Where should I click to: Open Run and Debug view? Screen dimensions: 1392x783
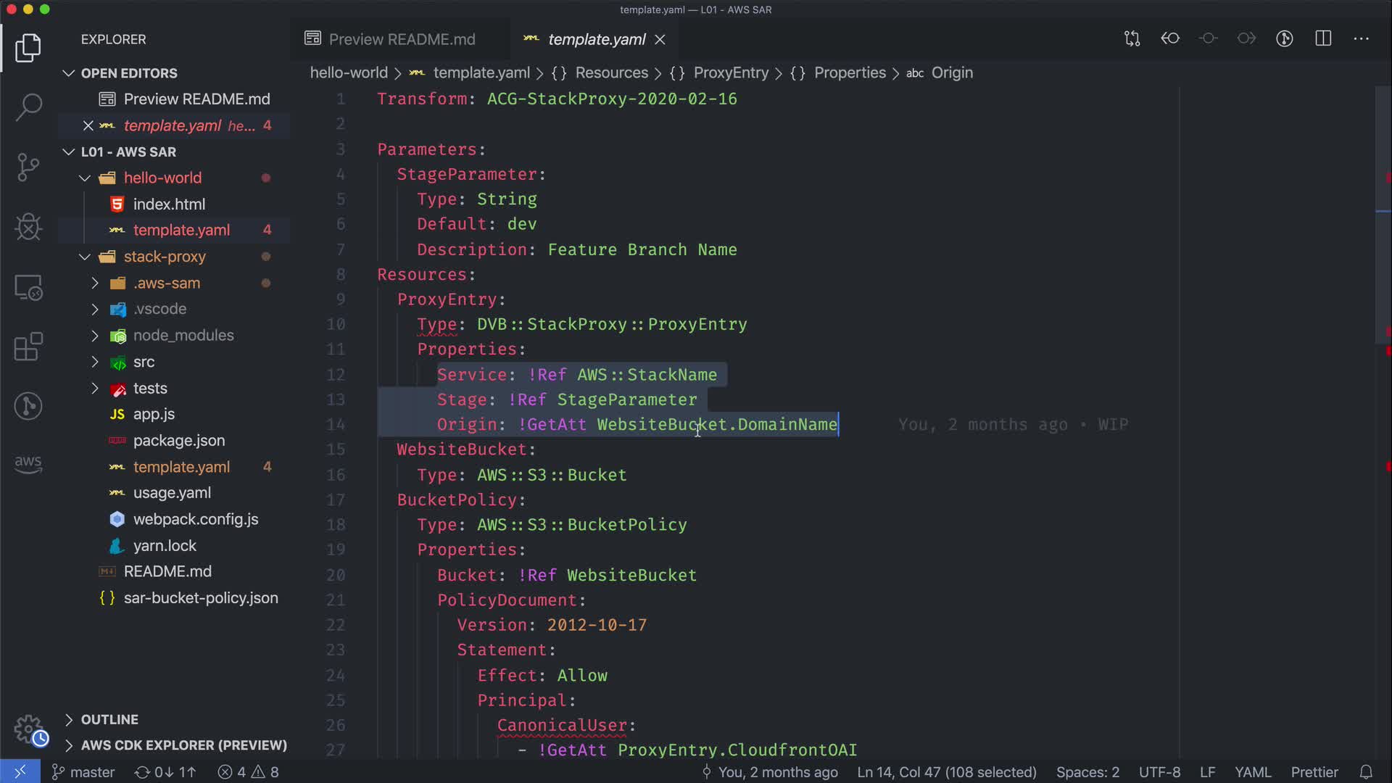point(28,227)
